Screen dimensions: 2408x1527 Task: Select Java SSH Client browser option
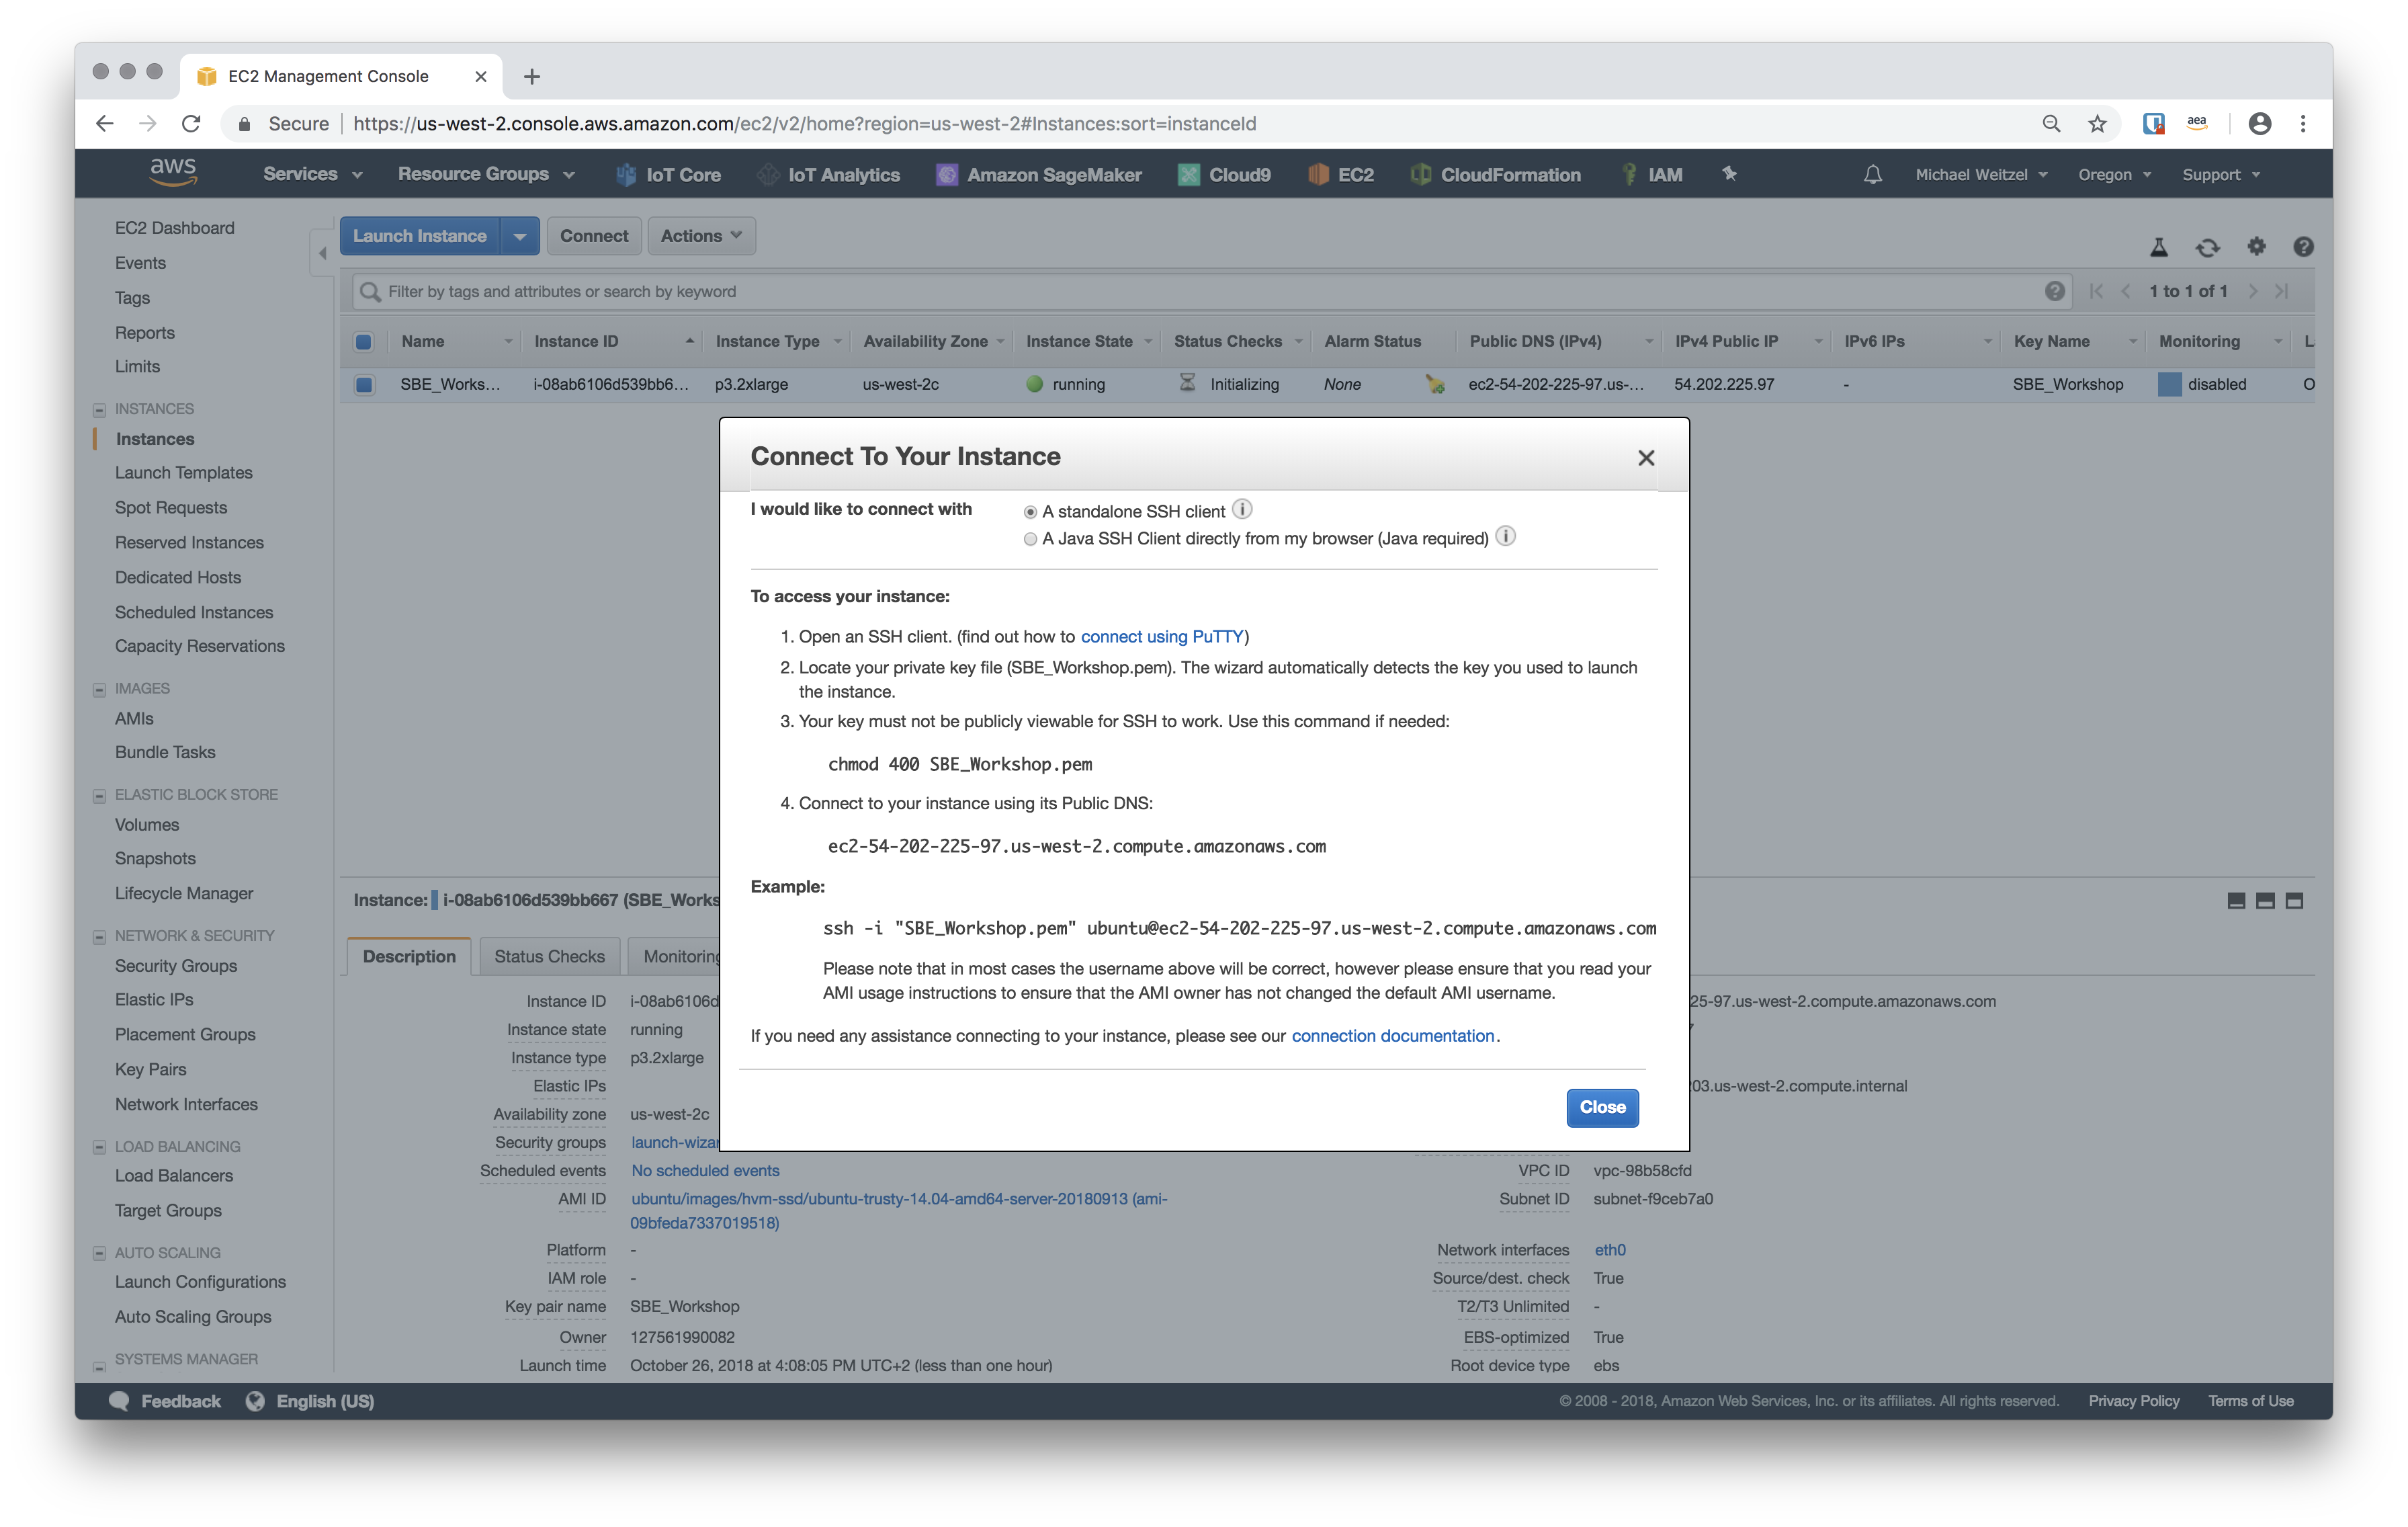coord(1029,539)
